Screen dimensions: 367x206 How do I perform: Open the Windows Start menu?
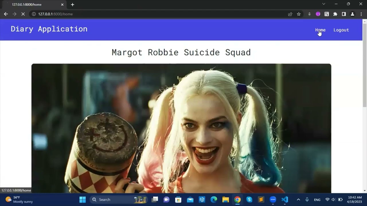[x=83, y=199]
